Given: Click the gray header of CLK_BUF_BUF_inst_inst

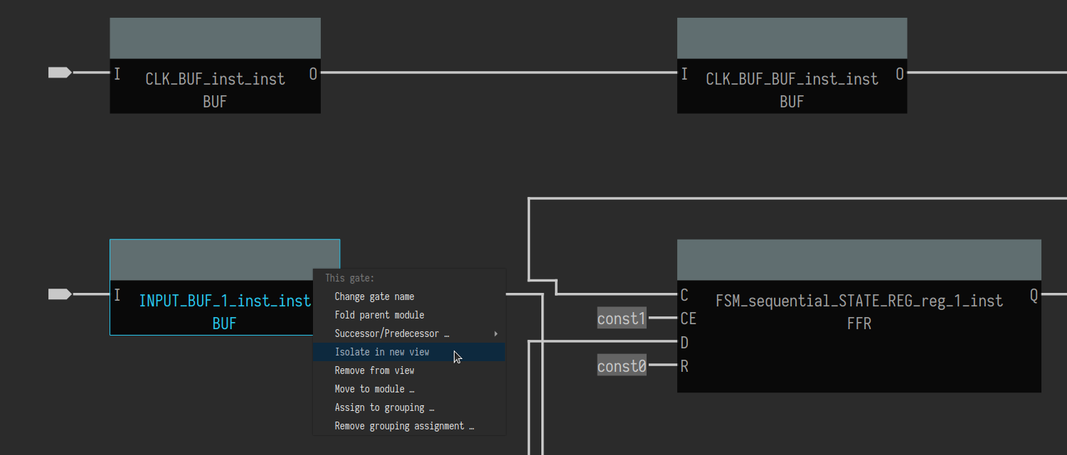Looking at the screenshot, I should click(792, 38).
